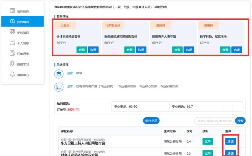Viewport: 252px width, 156px height.
Task: Open 个人信息 menu item
Action: point(23,43)
